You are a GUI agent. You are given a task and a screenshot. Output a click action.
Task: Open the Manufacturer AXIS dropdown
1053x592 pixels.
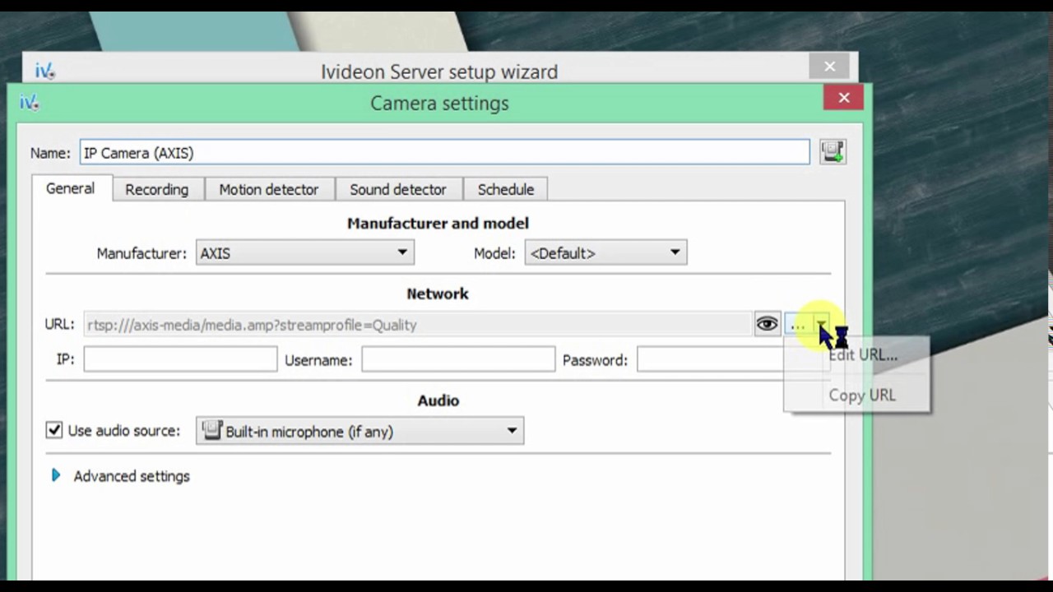coord(304,253)
